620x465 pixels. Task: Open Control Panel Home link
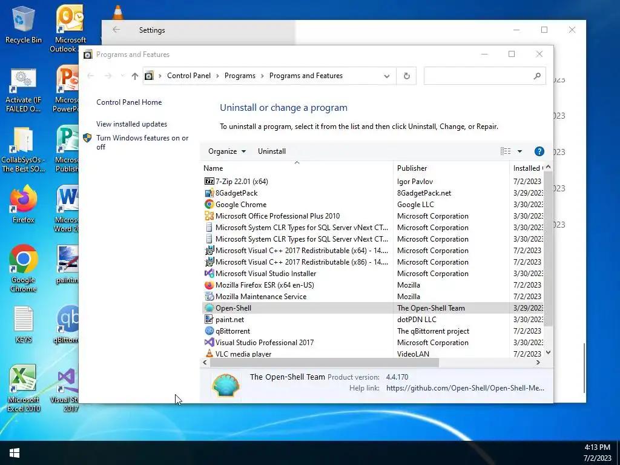(129, 102)
